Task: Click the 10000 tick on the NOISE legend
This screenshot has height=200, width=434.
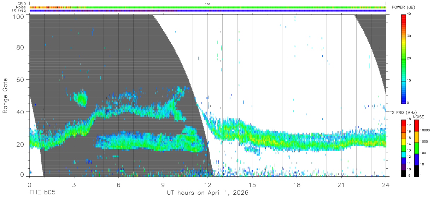Action: (425, 130)
